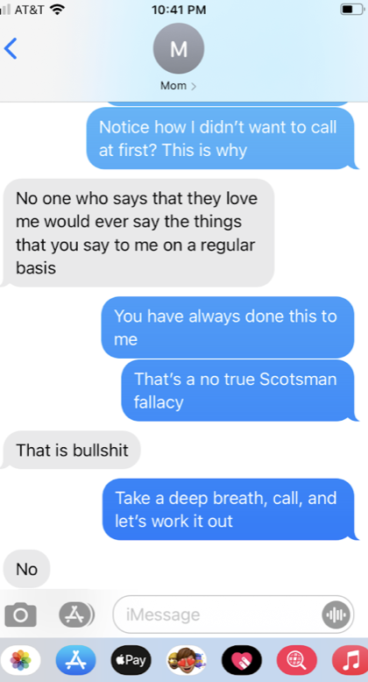This screenshot has width=368, height=682.
Task: Tap the 'You have always done this' bubble
Action: click(228, 327)
